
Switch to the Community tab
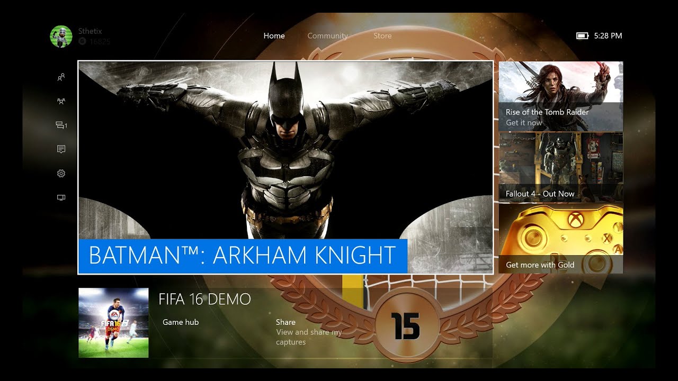(327, 36)
